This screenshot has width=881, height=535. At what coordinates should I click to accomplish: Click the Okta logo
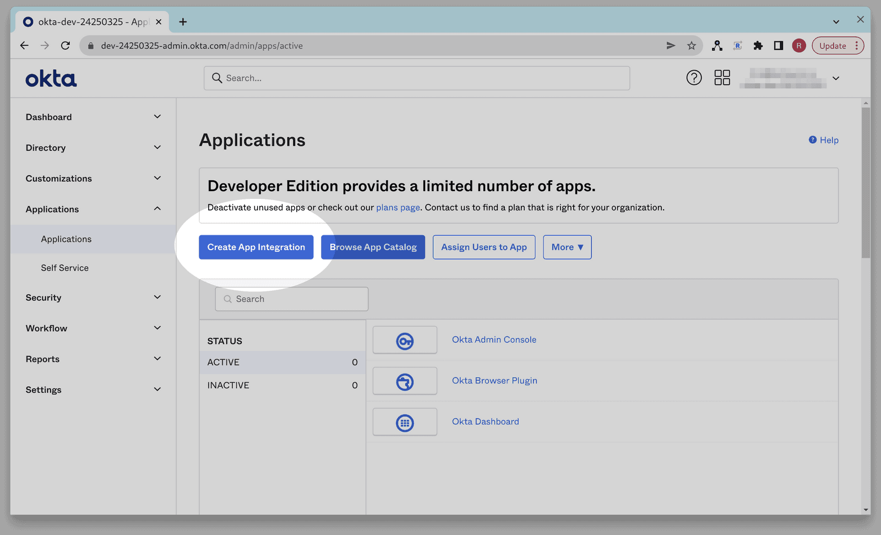click(x=51, y=79)
